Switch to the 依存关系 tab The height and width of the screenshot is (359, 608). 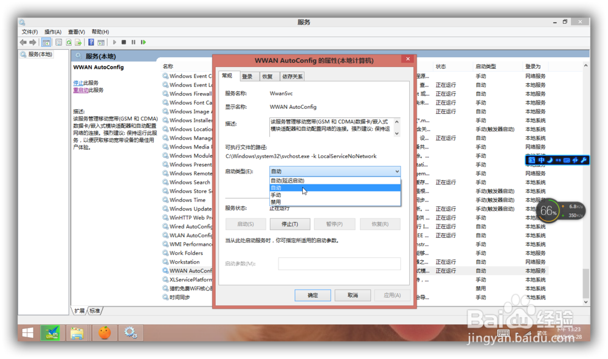(x=292, y=77)
